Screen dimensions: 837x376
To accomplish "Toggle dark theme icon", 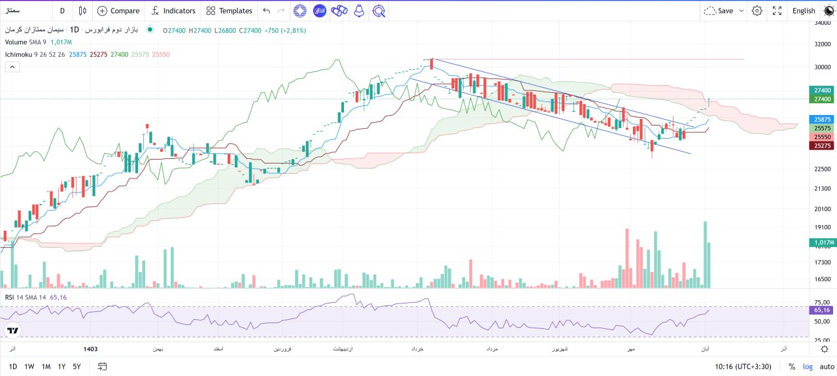I will (x=828, y=10).
